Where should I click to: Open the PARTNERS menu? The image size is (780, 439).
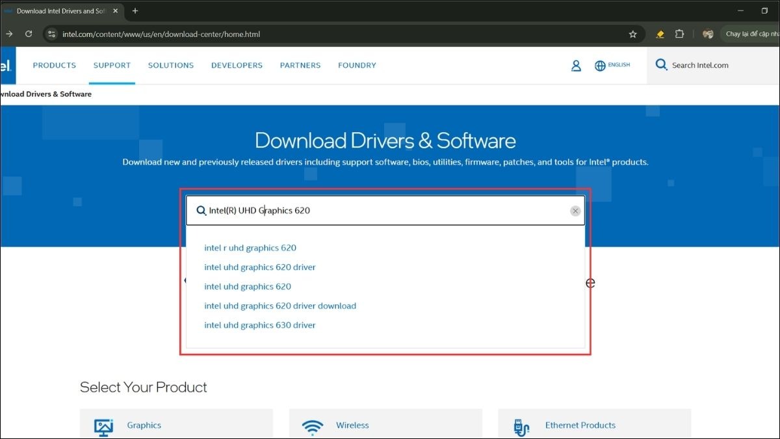300,65
